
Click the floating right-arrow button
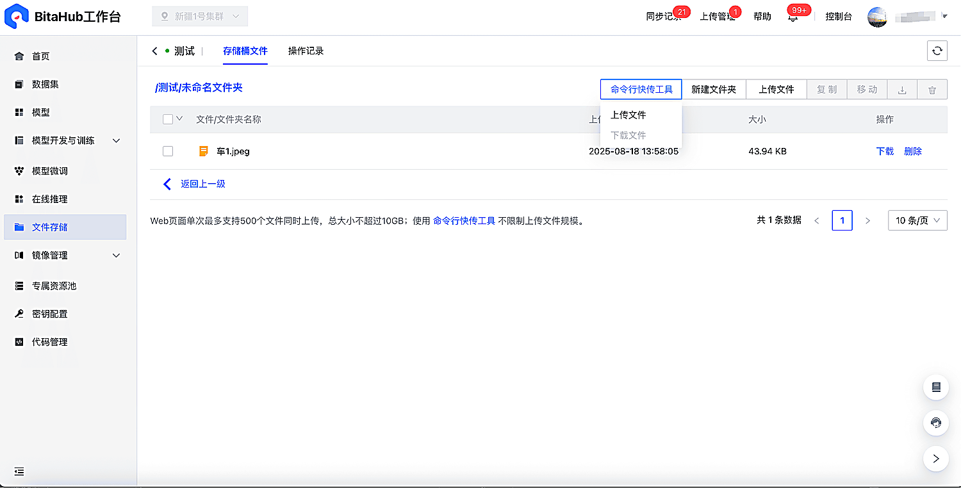pyautogui.click(x=936, y=459)
